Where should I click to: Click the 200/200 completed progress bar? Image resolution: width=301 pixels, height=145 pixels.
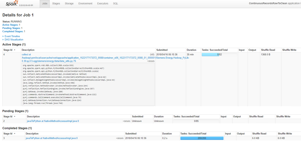pos(202,138)
